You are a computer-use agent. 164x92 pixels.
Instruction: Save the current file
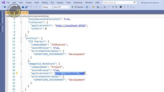point(23,7)
